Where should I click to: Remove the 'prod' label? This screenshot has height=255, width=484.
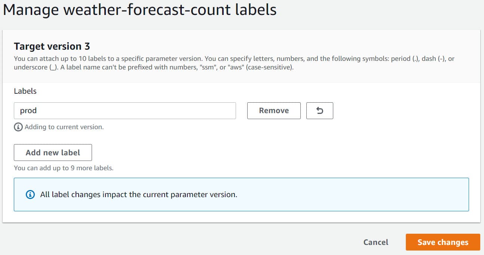pos(274,111)
